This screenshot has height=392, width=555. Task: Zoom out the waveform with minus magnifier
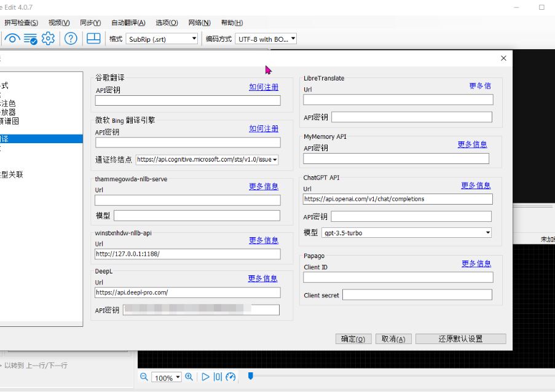tap(144, 377)
